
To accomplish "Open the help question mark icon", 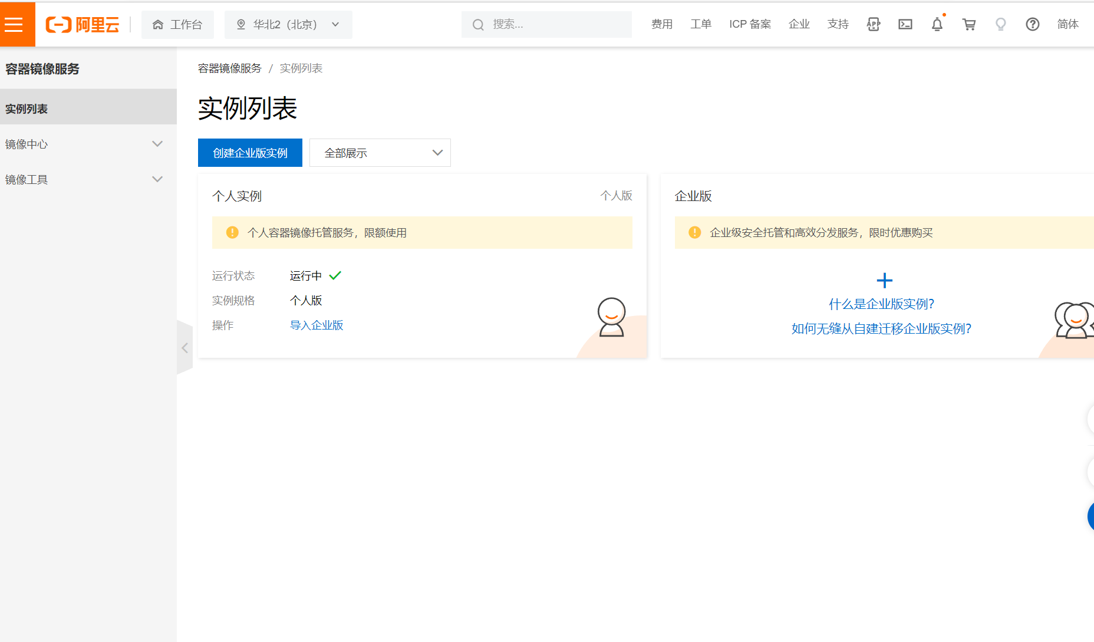I will (x=1033, y=24).
